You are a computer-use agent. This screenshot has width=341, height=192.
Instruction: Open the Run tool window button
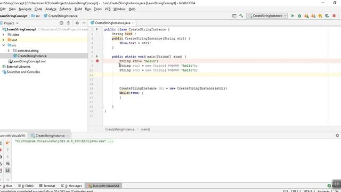click(x=7, y=186)
